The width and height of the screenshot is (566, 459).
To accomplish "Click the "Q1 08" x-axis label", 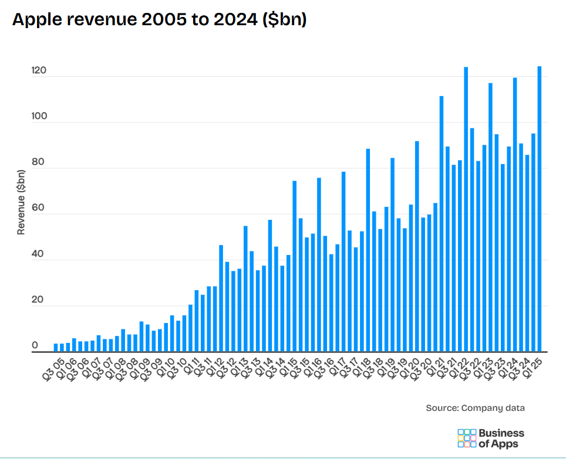I will coord(114,369).
